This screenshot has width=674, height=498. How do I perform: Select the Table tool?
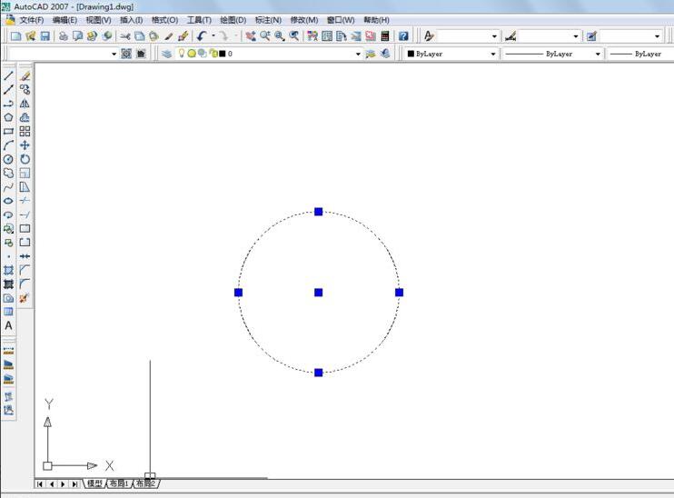pos(8,312)
